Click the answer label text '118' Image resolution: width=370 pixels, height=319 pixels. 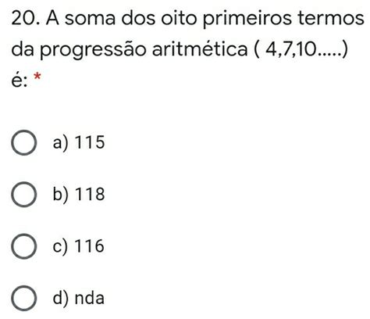click(90, 194)
